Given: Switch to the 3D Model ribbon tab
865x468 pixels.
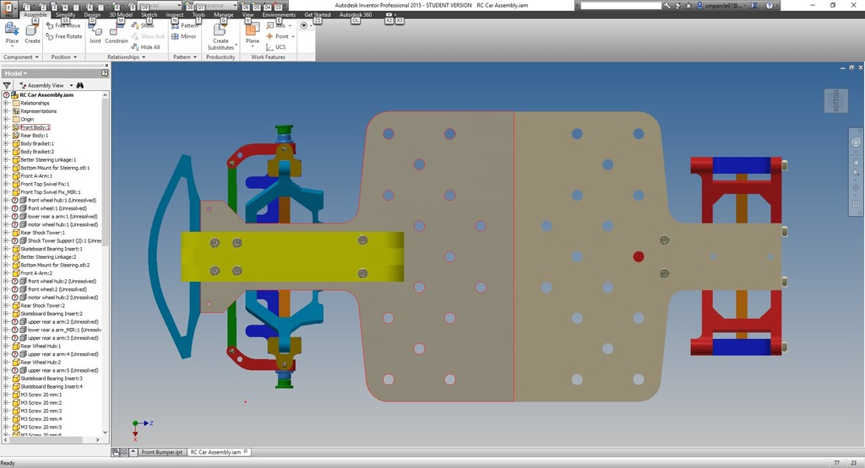Looking at the screenshot, I should coord(120,15).
